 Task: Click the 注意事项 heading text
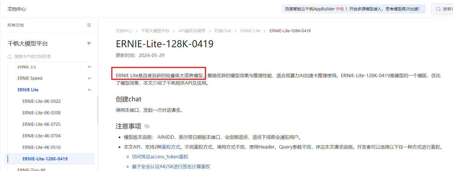pos(128,126)
